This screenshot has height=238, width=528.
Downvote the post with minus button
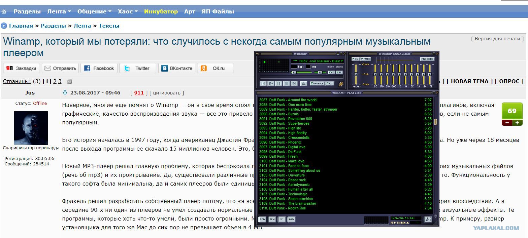pos(507,123)
